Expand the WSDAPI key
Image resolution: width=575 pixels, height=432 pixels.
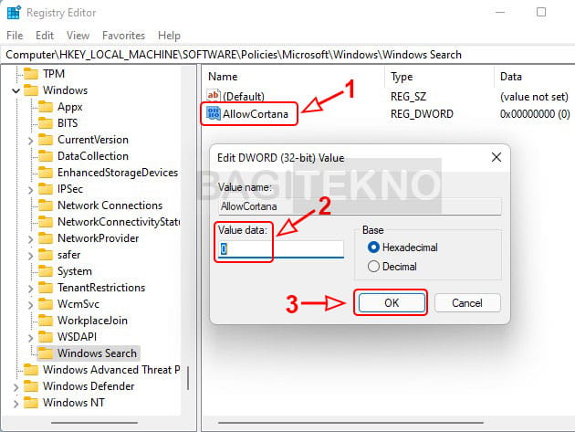[30, 338]
